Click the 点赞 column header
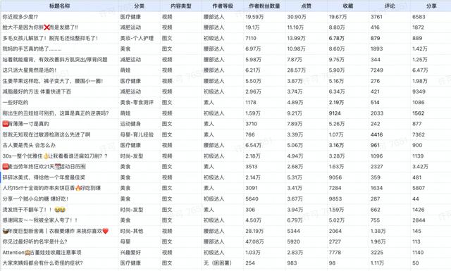Image resolution: width=451 pixels, height=271 pixels. 306,6
